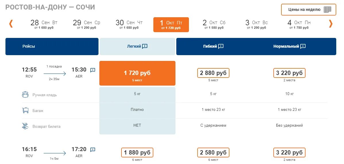Choose the 1 720 руб Легкий fare

[x=137, y=73]
